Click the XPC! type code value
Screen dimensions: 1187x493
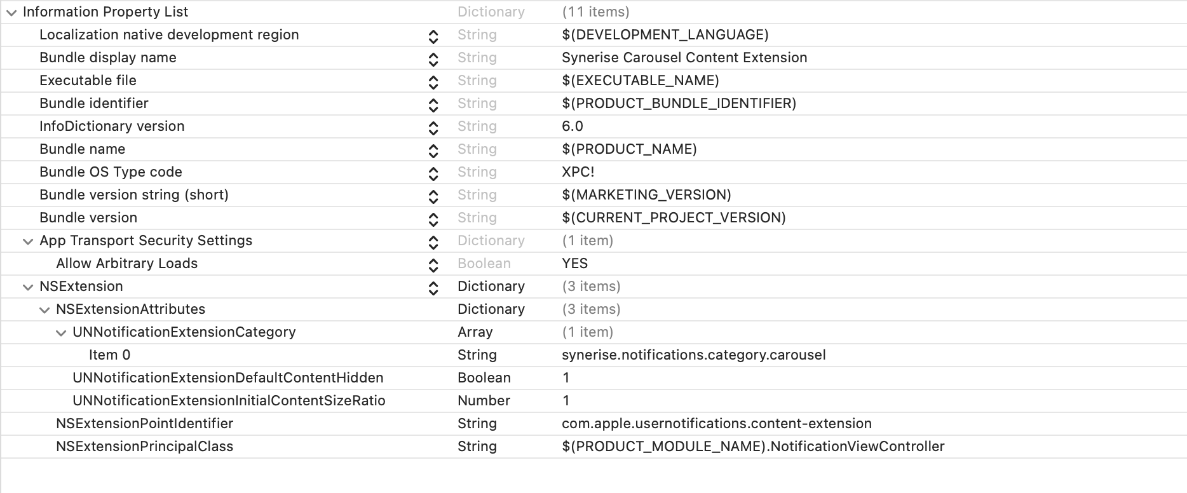click(578, 172)
